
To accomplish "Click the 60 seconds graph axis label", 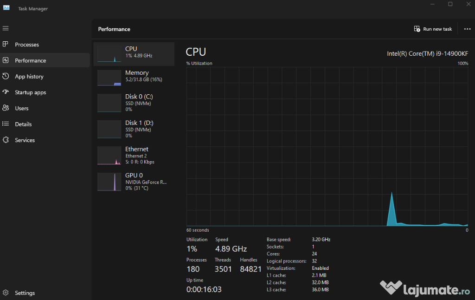I will (x=198, y=230).
